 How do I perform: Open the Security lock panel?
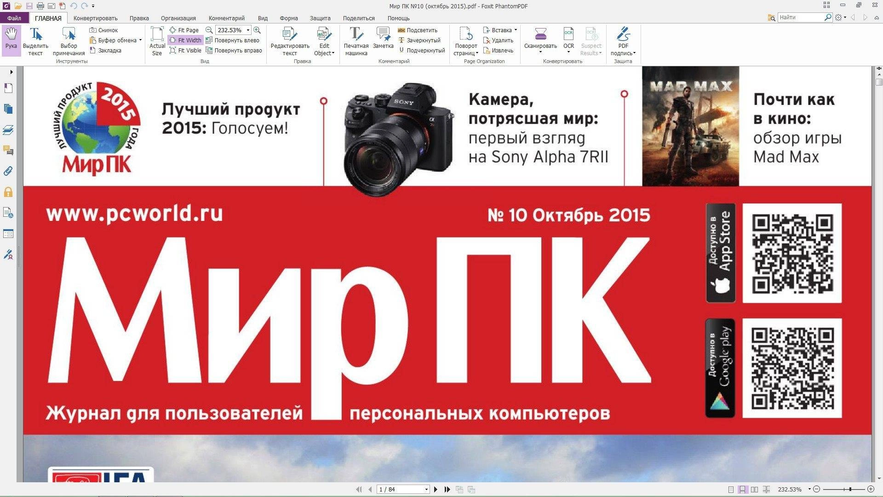8,192
